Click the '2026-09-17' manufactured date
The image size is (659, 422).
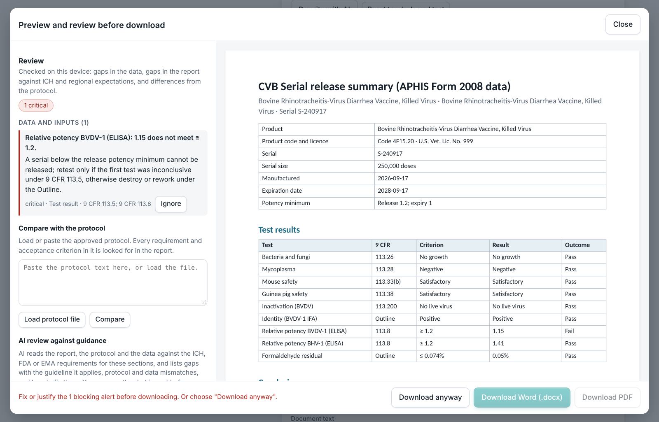[x=393, y=178]
